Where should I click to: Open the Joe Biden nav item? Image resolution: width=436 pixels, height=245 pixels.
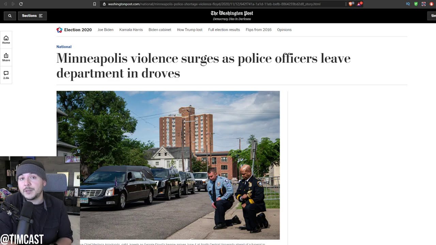point(106,30)
